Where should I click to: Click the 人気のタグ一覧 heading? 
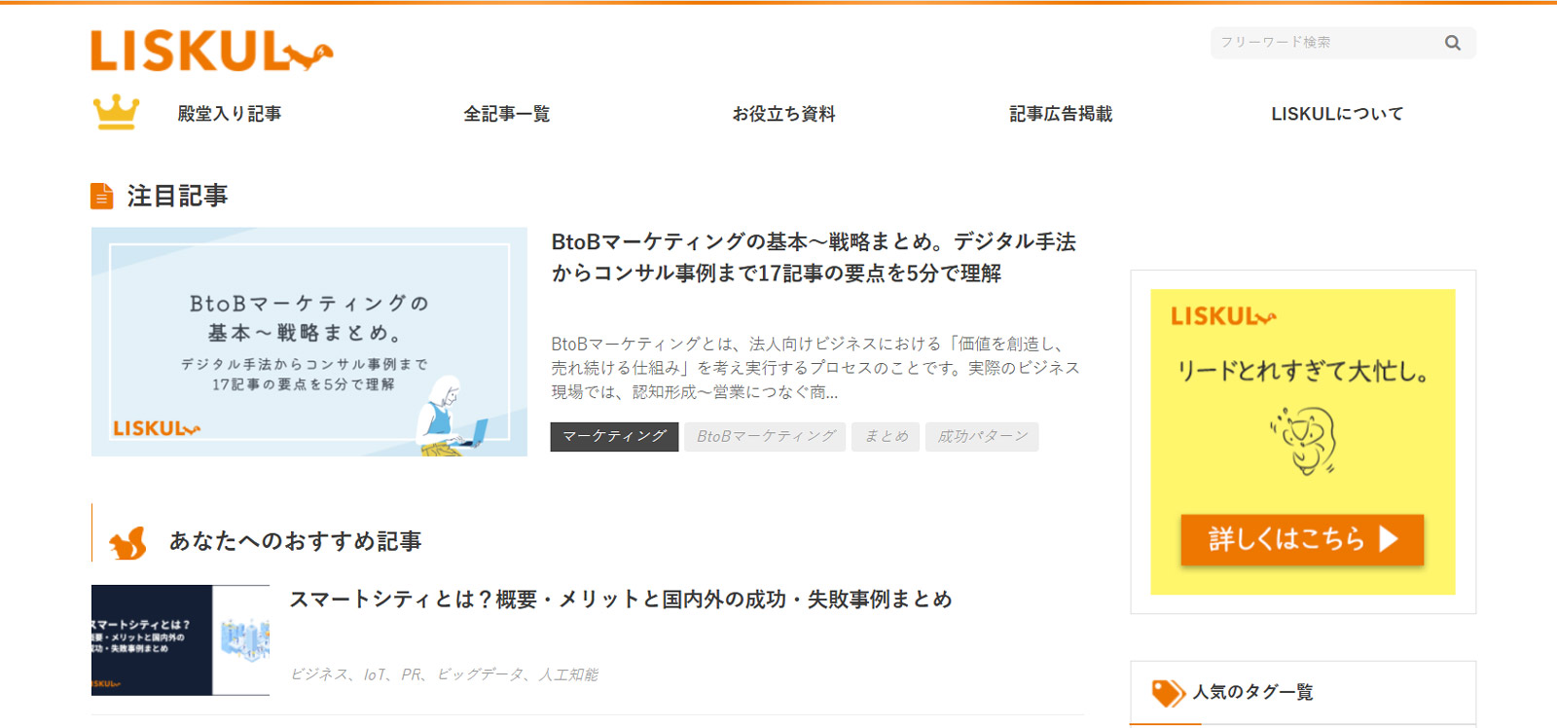click(x=1253, y=692)
